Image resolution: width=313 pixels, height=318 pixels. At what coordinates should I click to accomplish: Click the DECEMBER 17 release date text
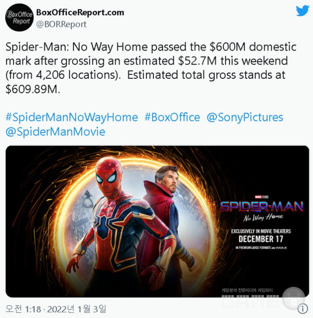pyautogui.click(x=261, y=239)
